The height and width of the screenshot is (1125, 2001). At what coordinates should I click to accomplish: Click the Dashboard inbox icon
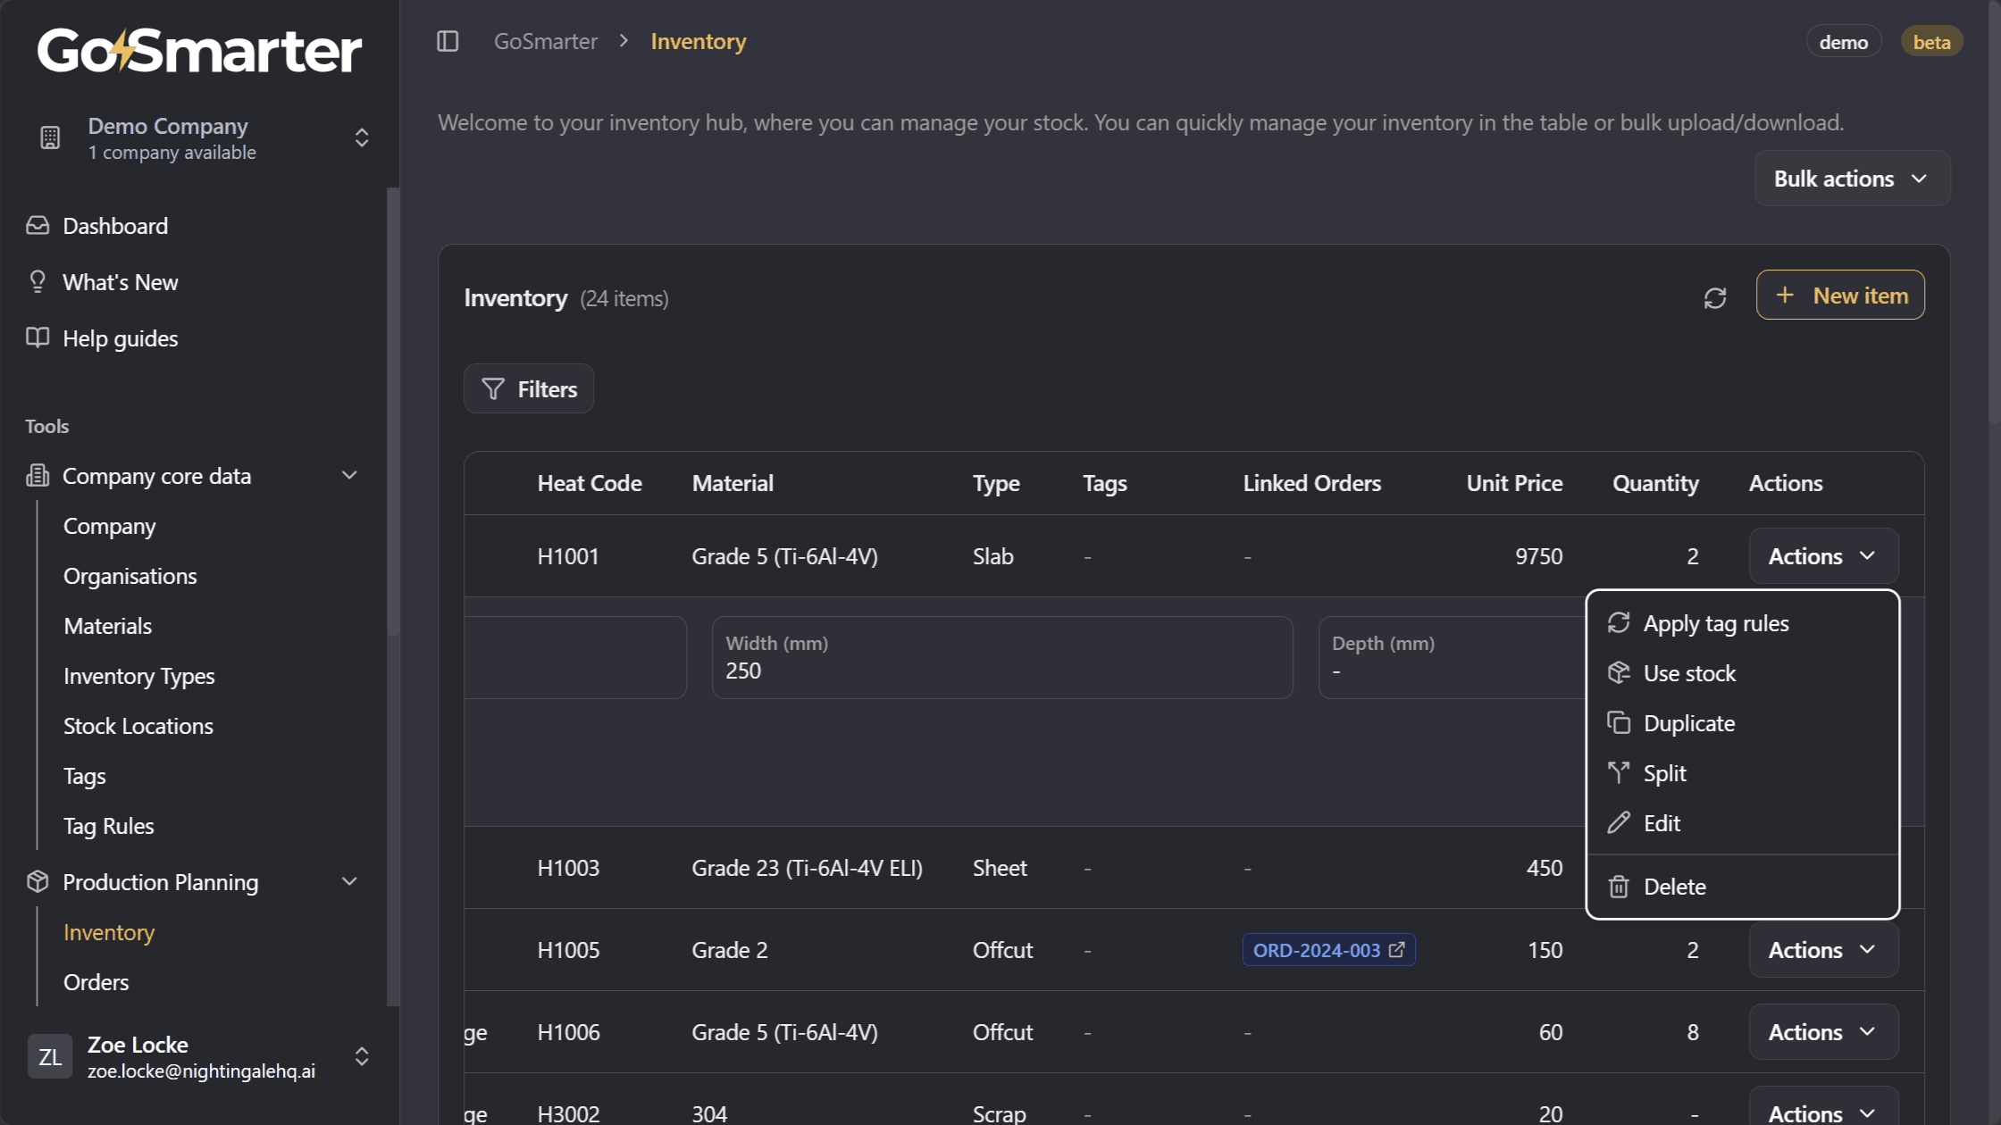tap(38, 225)
